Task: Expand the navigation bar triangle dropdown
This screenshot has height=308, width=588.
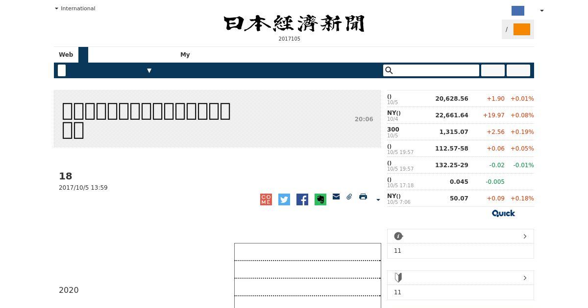Action: (x=149, y=70)
